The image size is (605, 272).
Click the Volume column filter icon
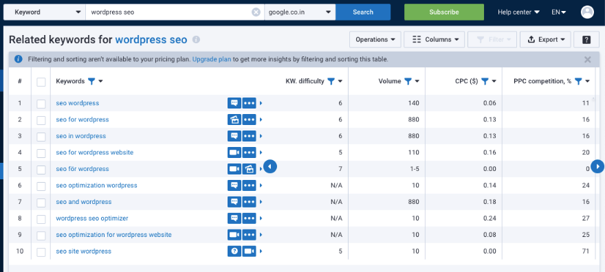(x=408, y=81)
